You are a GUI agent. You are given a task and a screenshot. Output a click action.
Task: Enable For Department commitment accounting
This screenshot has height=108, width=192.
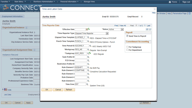pyautogui.click(x=127, y=50)
